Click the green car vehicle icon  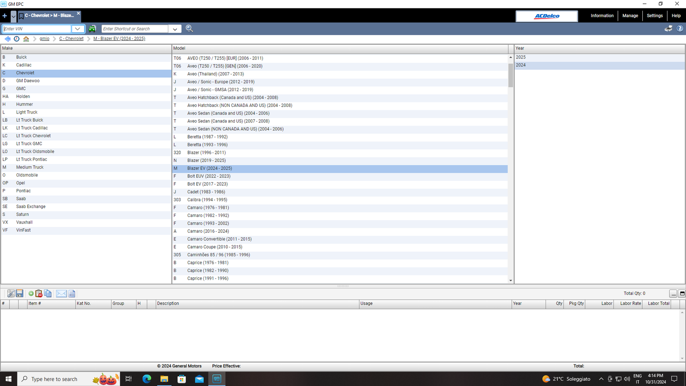coord(93,29)
